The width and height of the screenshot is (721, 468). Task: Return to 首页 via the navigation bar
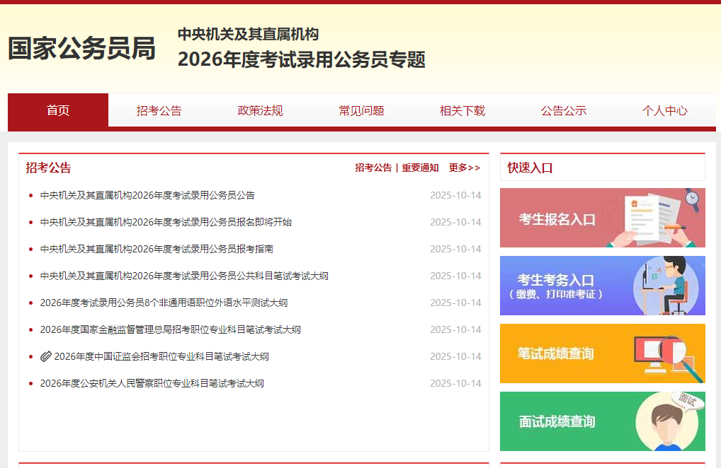click(x=57, y=111)
